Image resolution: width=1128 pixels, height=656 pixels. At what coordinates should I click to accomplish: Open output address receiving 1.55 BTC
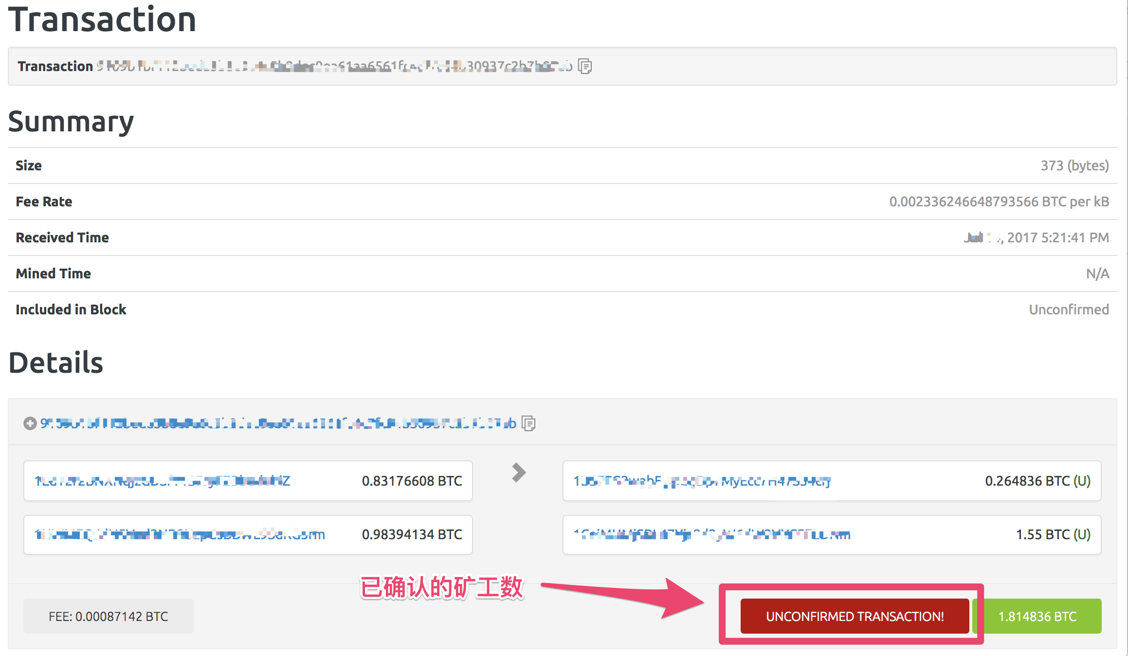(711, 534)
